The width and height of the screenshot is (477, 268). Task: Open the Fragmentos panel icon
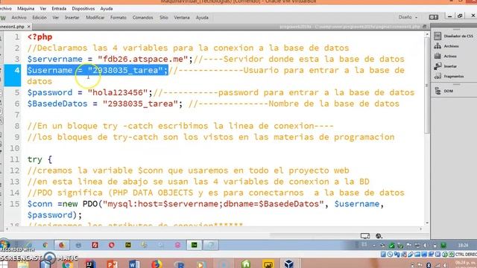437,76
